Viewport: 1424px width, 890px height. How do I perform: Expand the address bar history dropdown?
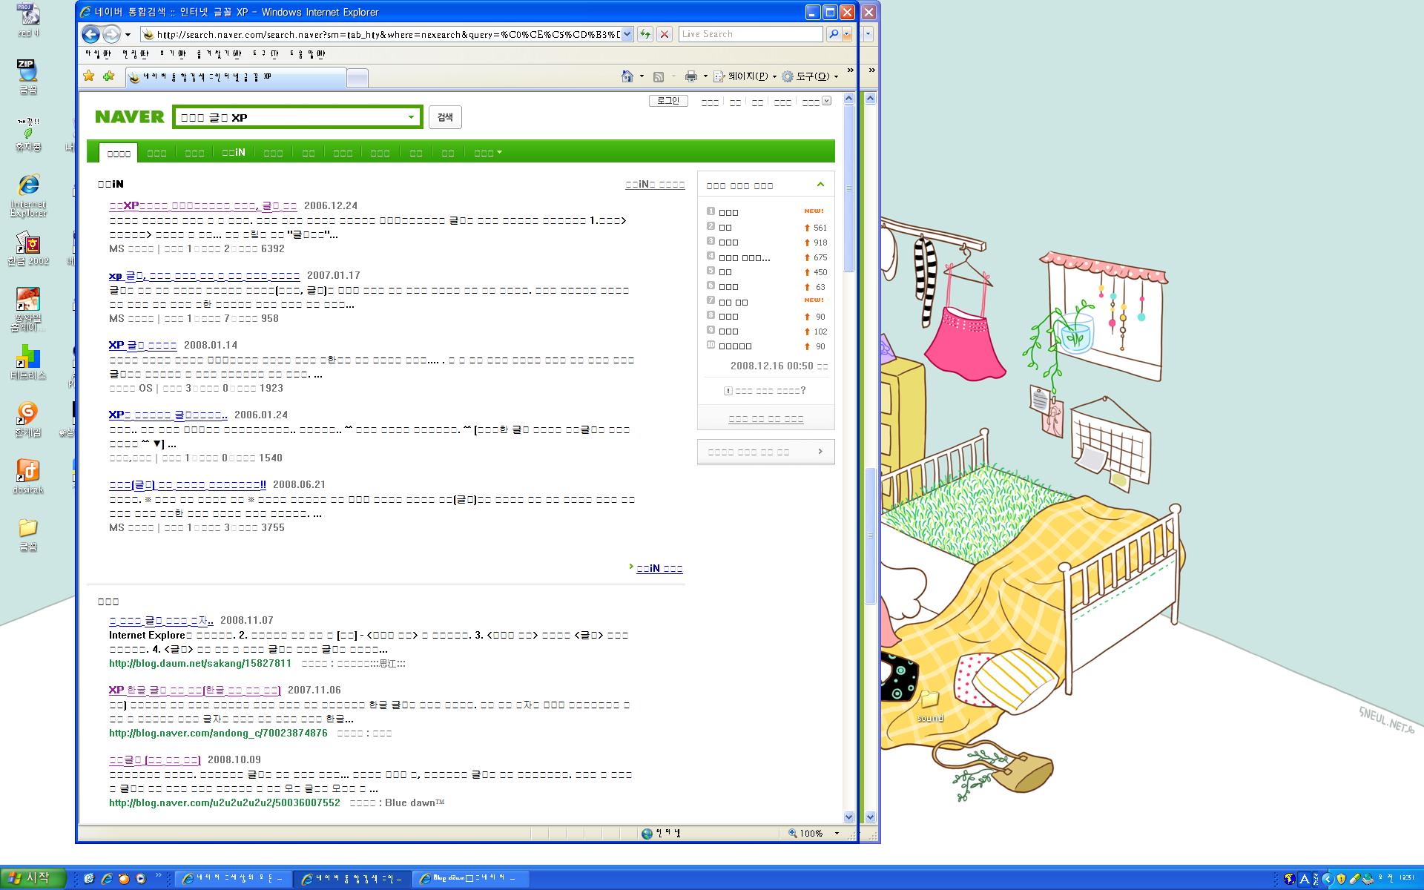click(x=627, y=34)
